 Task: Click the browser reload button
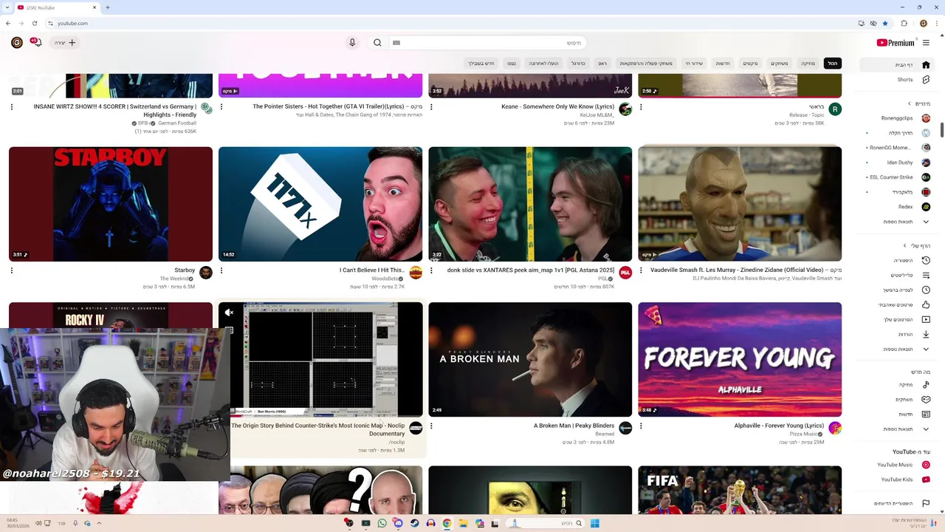coord(34,23)
